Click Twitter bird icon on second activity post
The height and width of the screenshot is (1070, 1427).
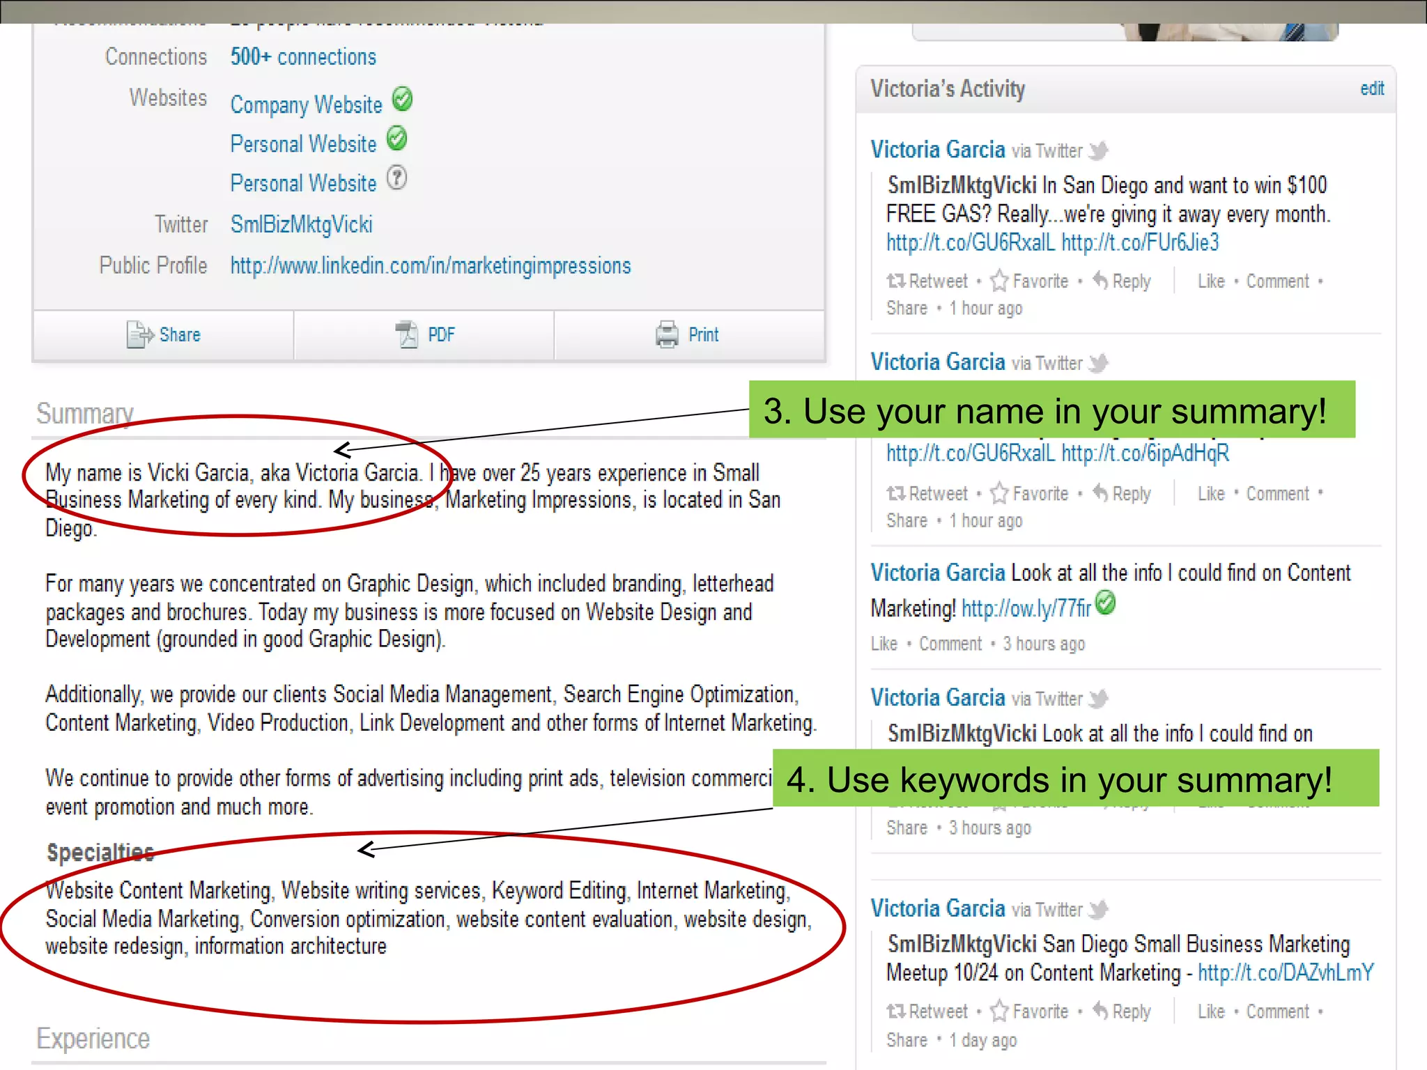pyautogui.click(x=1099, y=363)
